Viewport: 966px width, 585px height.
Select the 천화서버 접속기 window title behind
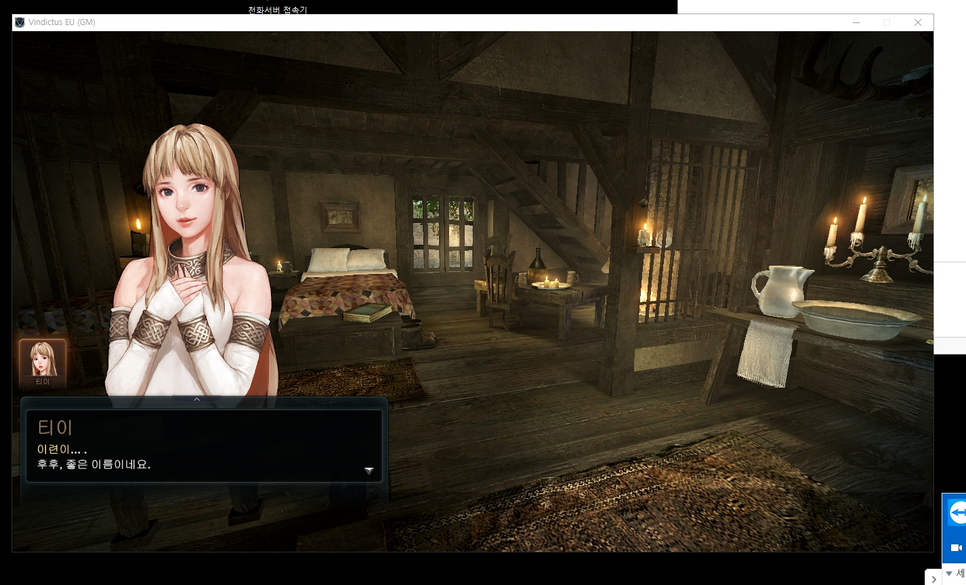click(x=277, y=9)
